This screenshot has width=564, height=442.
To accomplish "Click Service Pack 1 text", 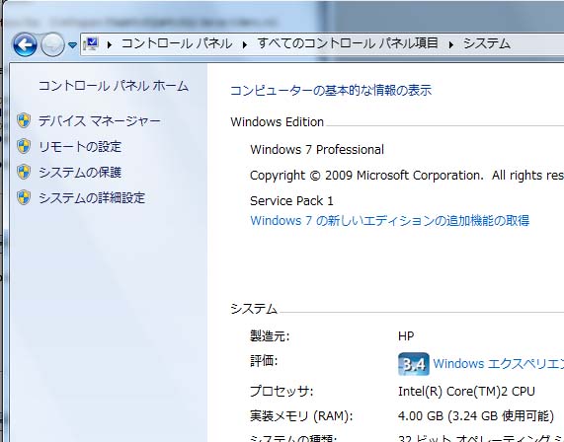I will point(291,201).
